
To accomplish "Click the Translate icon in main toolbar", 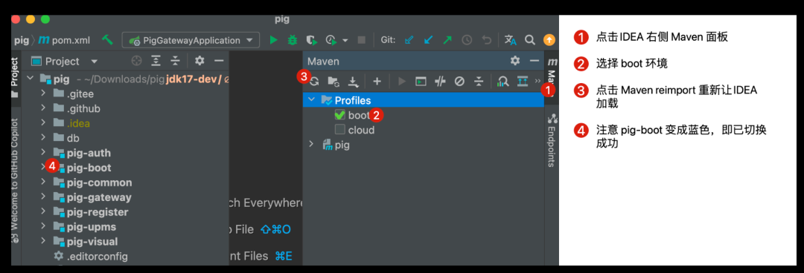I will click(x=510, y=40).
